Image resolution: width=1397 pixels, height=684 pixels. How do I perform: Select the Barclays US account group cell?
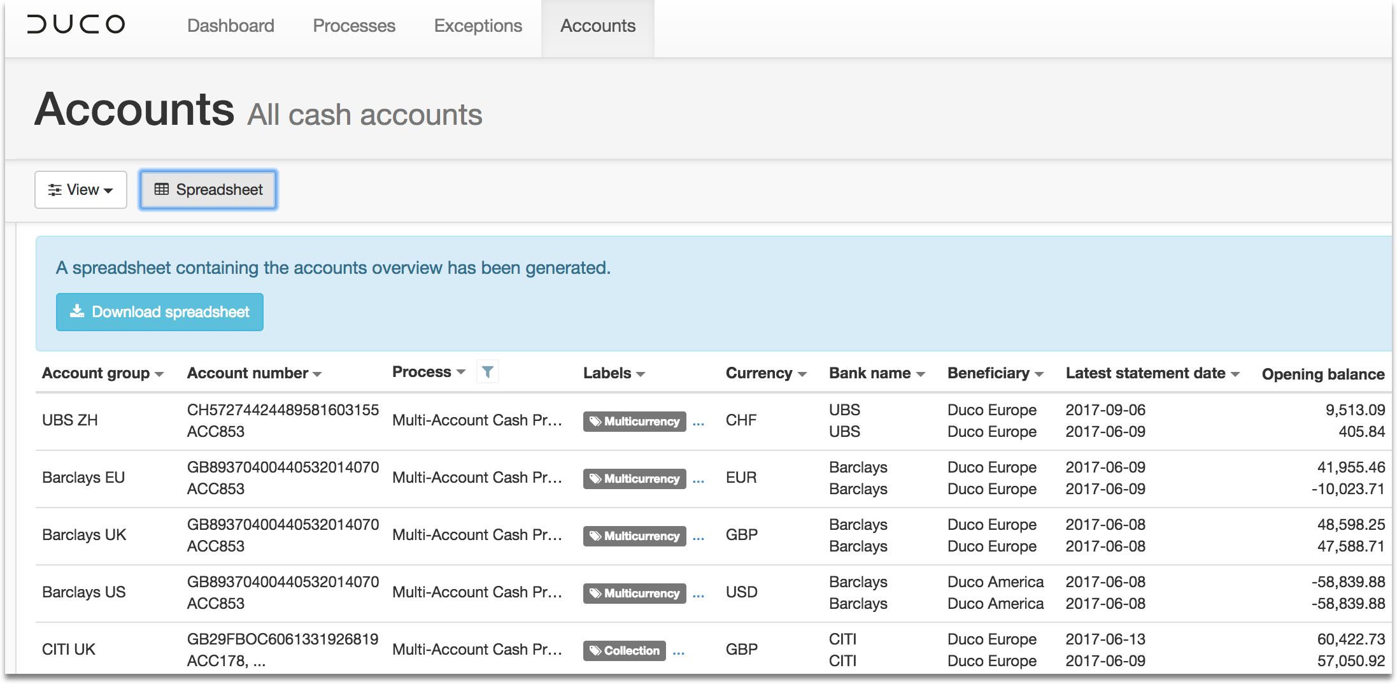point(84,592)
